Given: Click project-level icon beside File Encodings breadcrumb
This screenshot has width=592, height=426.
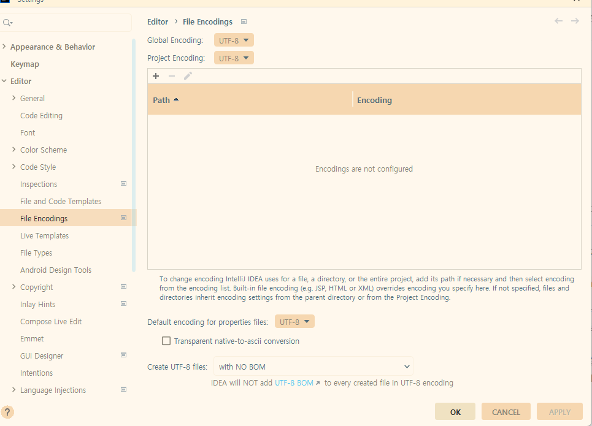Looking at the screenshot, I should (244, 22).
